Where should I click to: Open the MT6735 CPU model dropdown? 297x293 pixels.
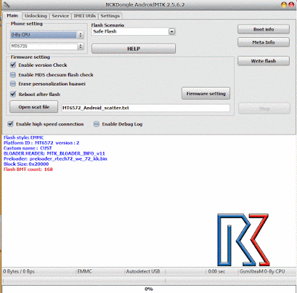(47, 46)
